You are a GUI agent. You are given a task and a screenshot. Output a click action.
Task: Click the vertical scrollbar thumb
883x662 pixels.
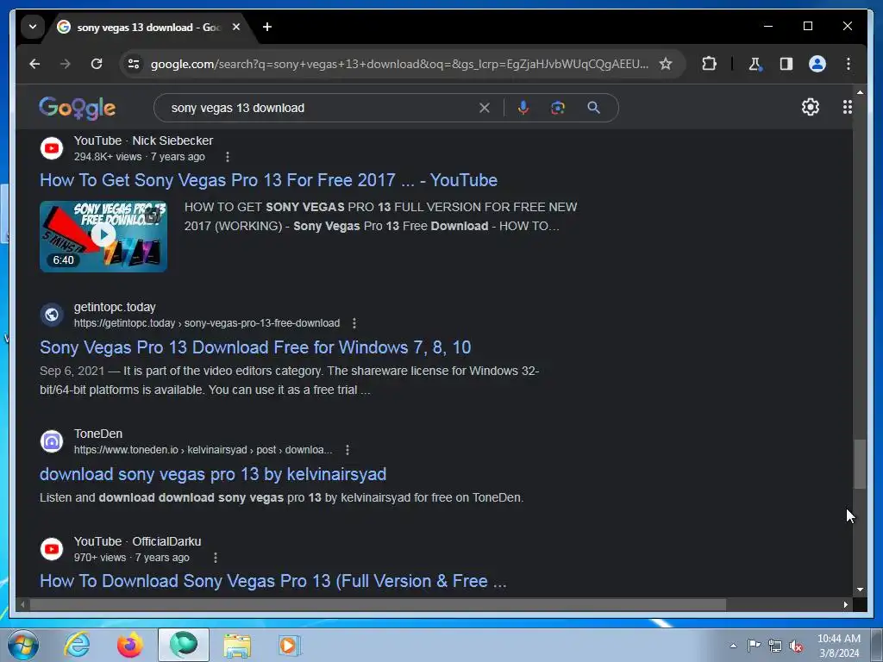860,465
